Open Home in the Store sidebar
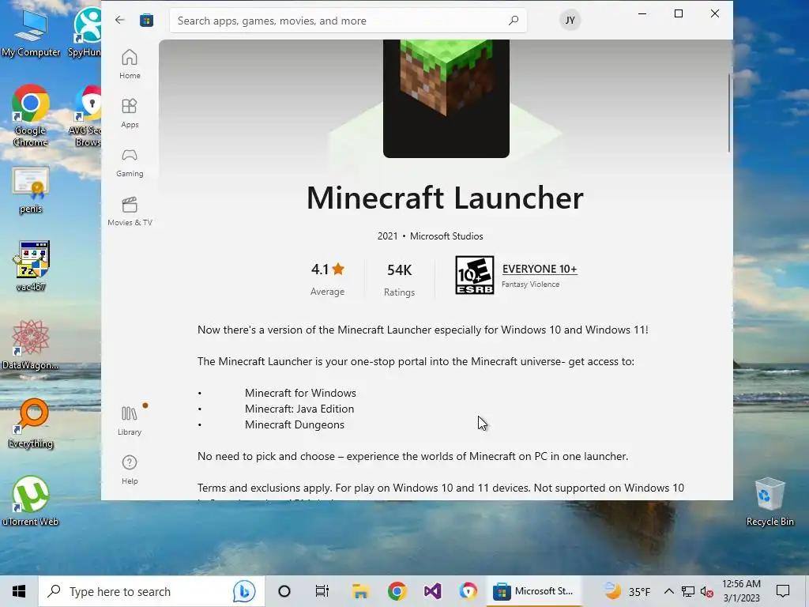 (130, 64)
